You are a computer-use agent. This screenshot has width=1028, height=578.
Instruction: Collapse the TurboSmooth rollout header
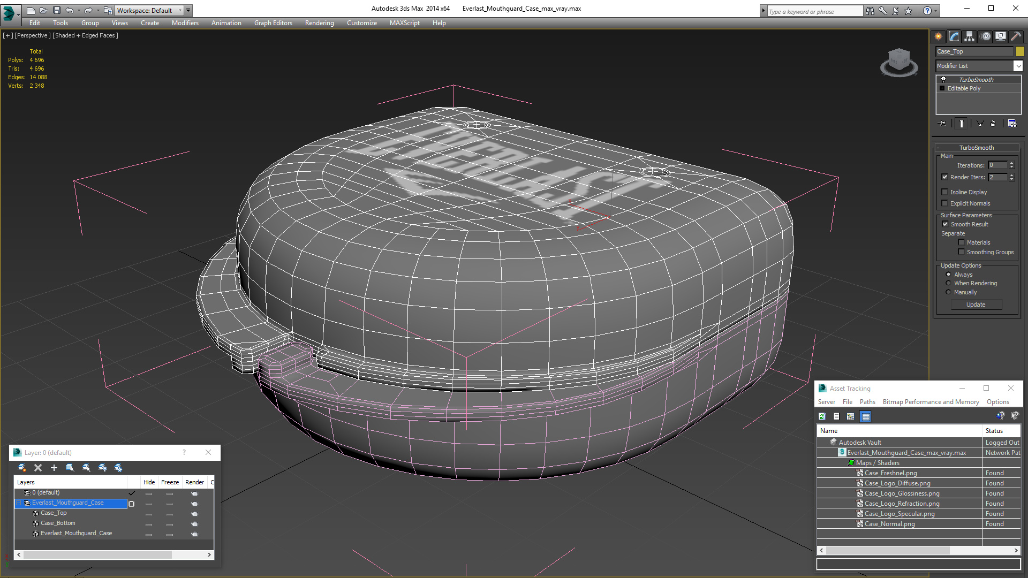point(976,148)
